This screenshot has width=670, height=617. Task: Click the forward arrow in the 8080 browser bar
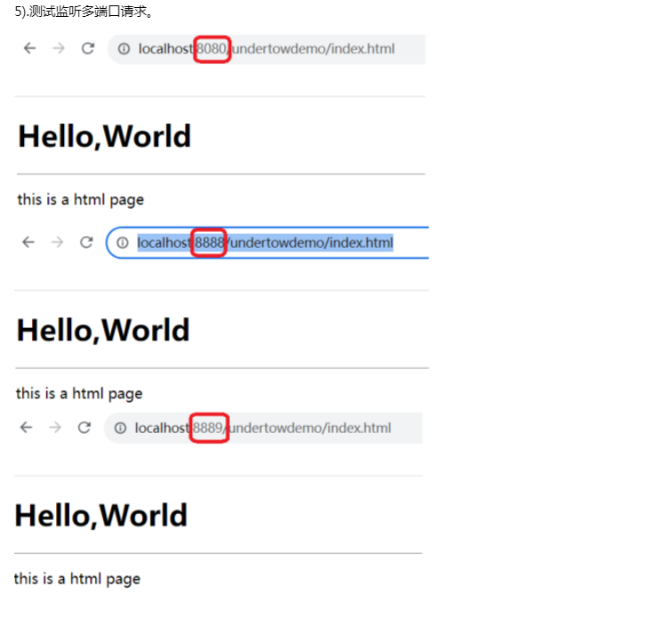coord(59,49)
